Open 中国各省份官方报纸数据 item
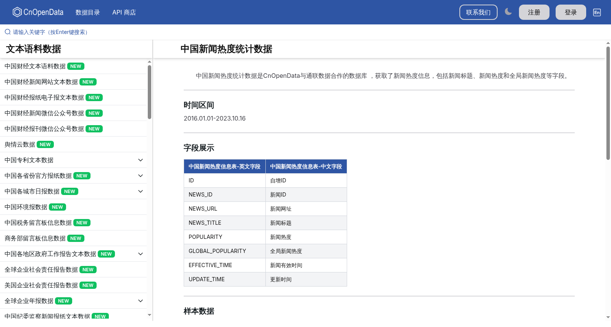Viewport: 611px width, 327px height. click(x=38, y=176)
